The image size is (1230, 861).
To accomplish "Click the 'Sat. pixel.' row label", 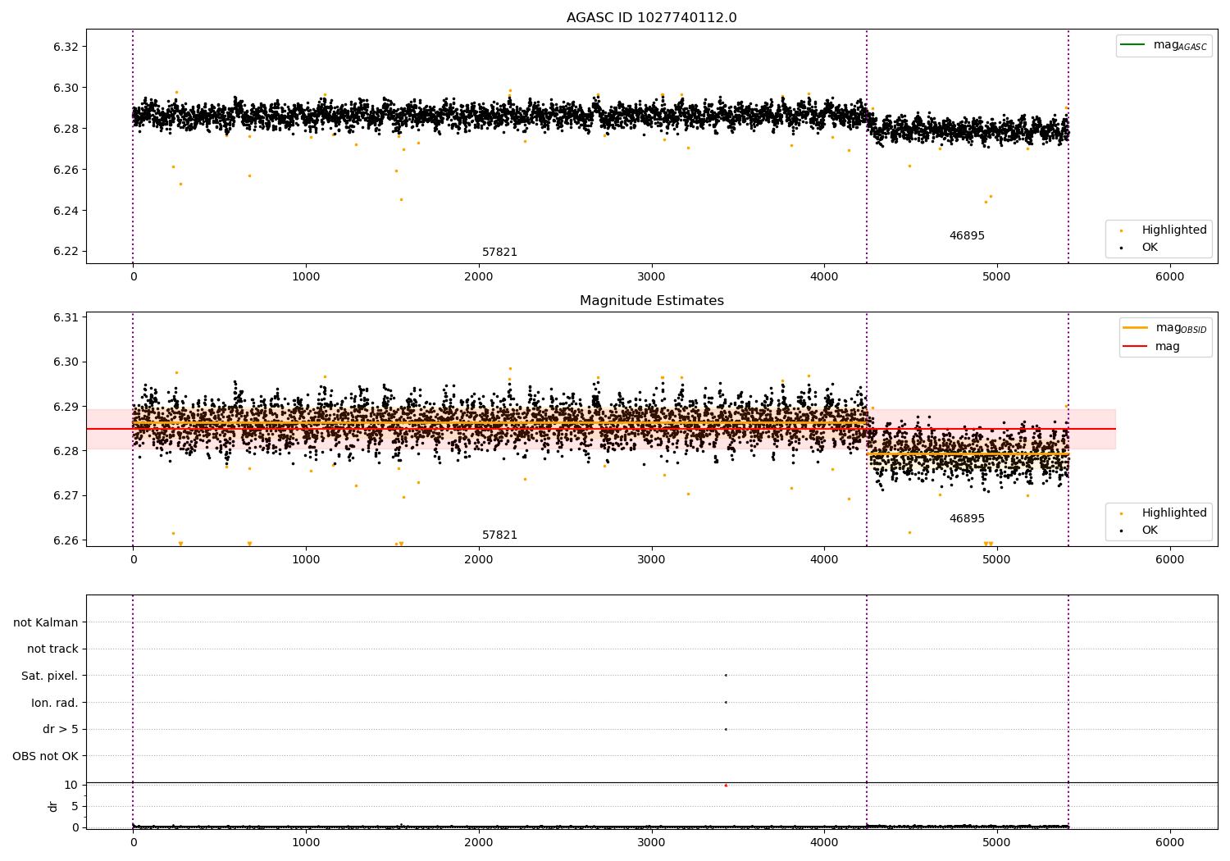I will (x=50, y=676).
